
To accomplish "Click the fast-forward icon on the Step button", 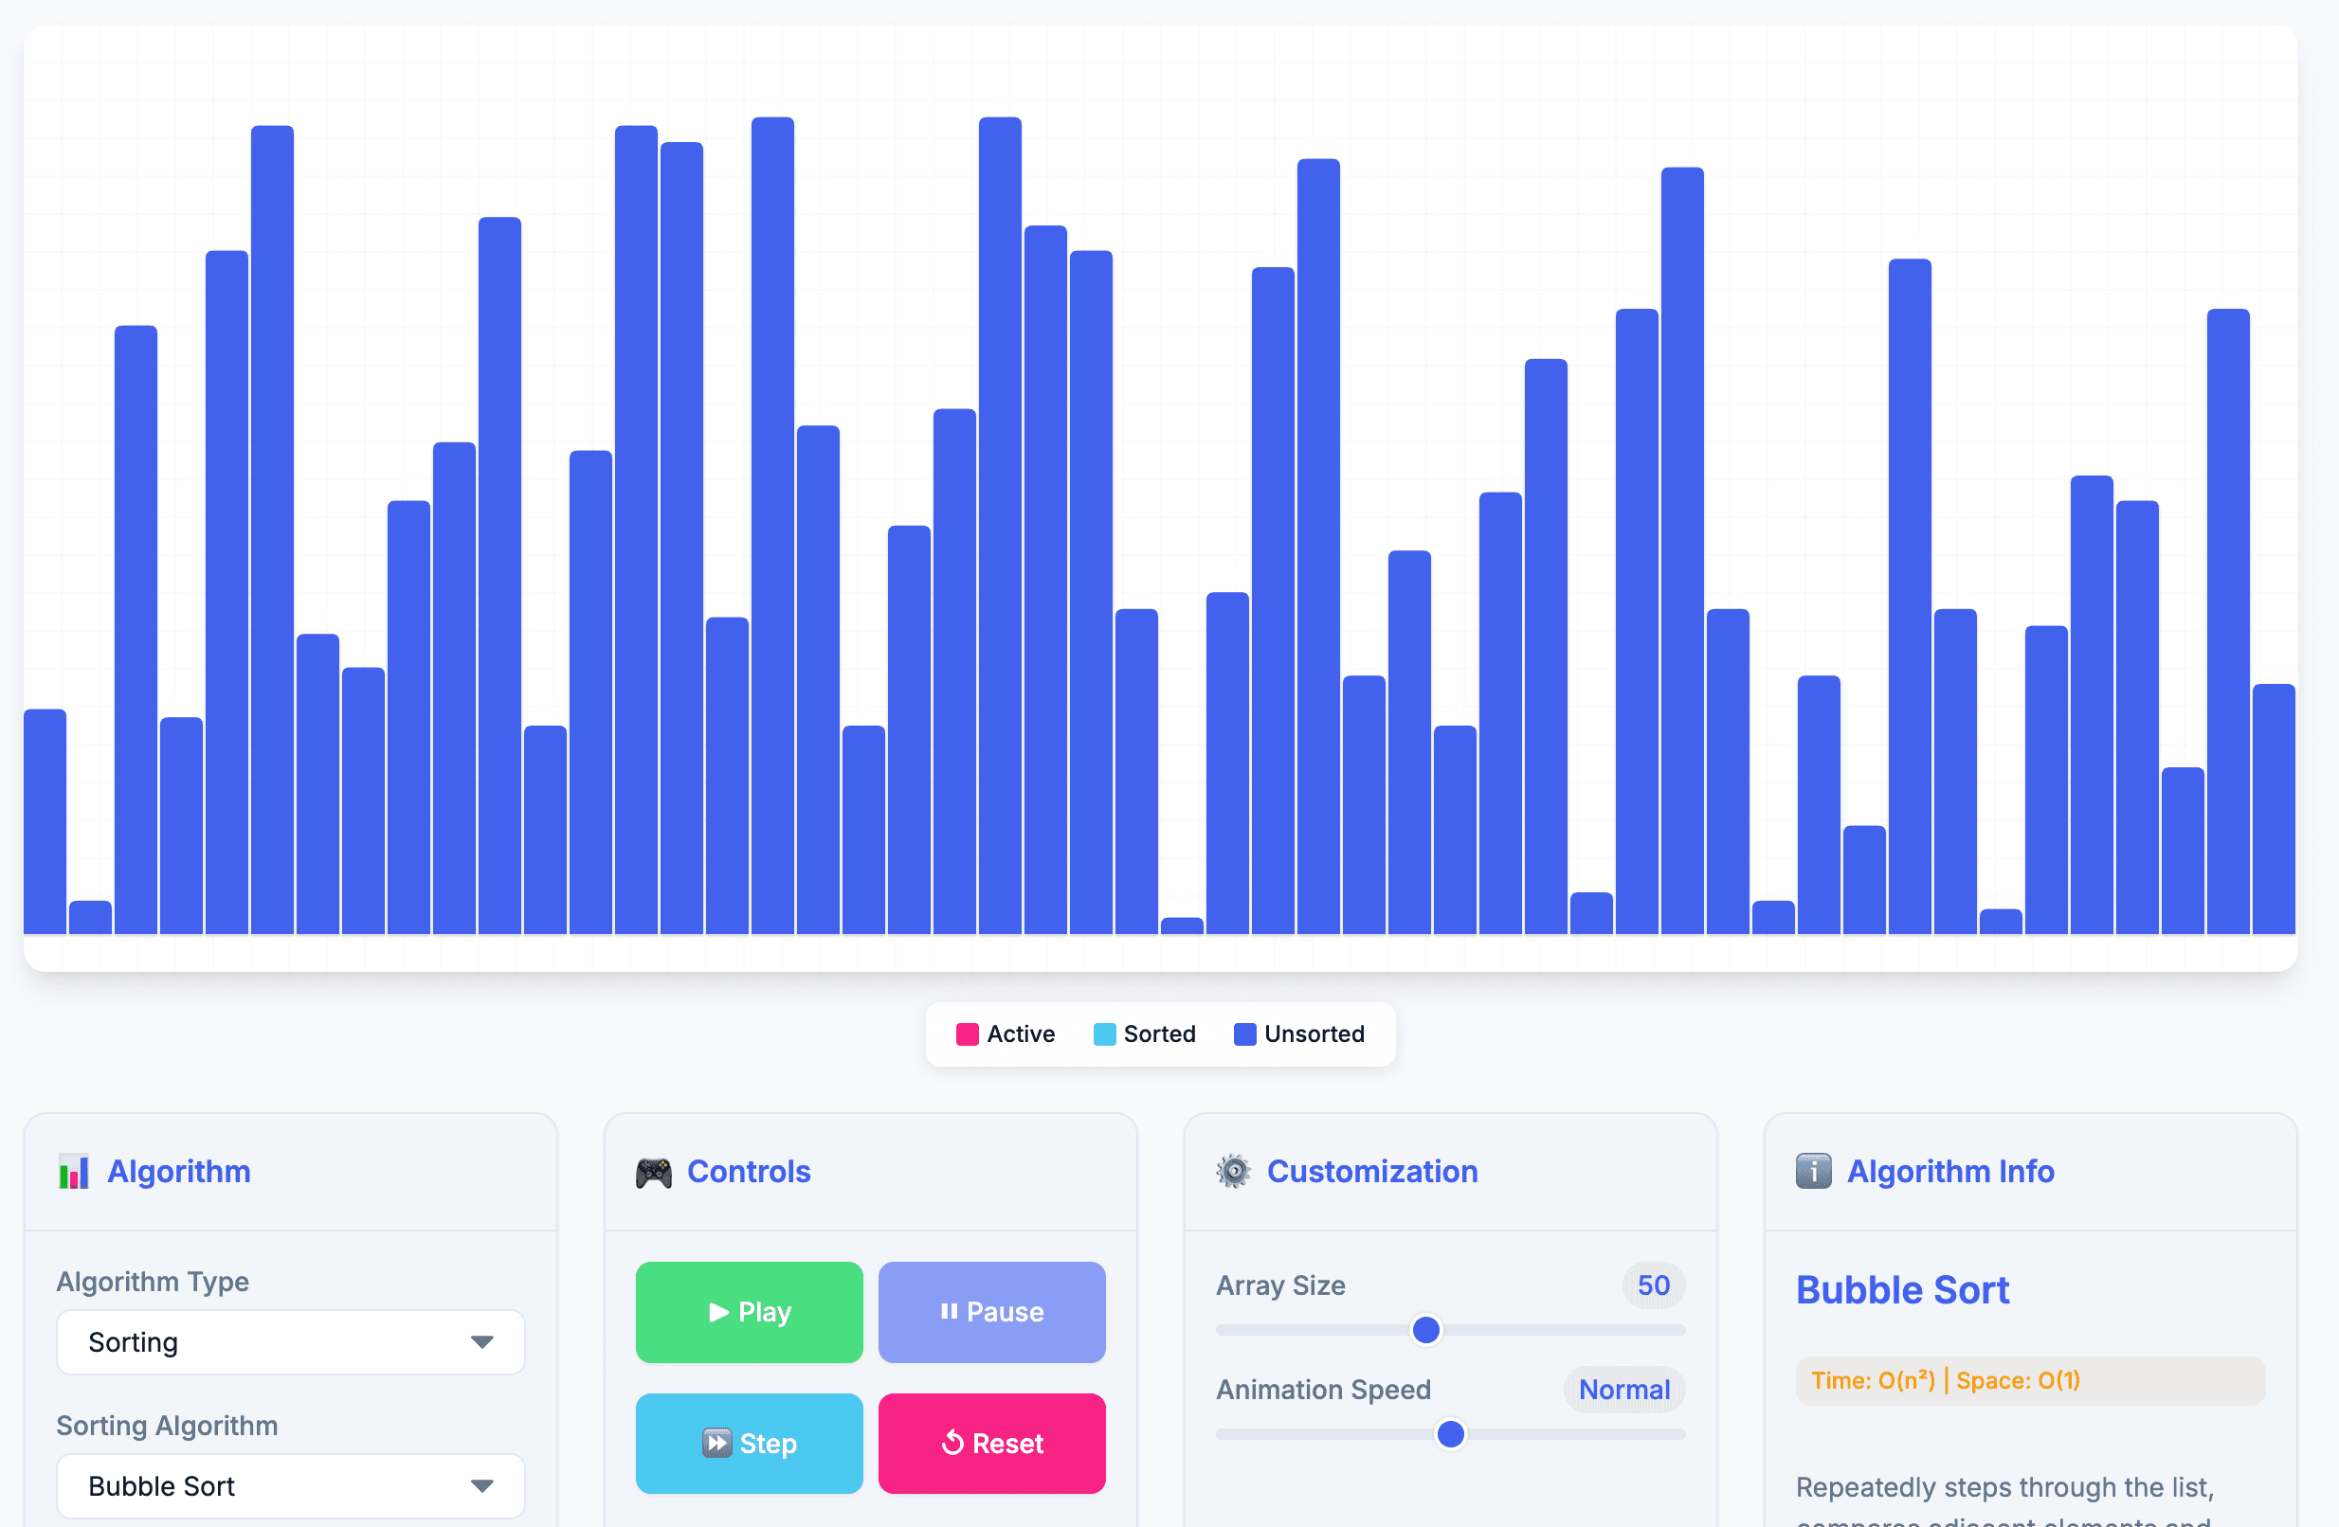I will [x=717, y=1443].
